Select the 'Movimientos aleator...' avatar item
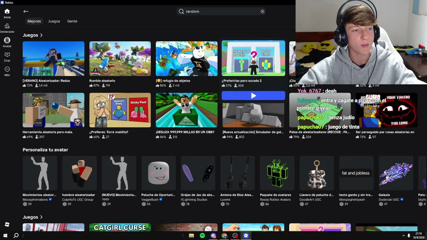This screenshot has width=427, height=240. pos(40,173)
